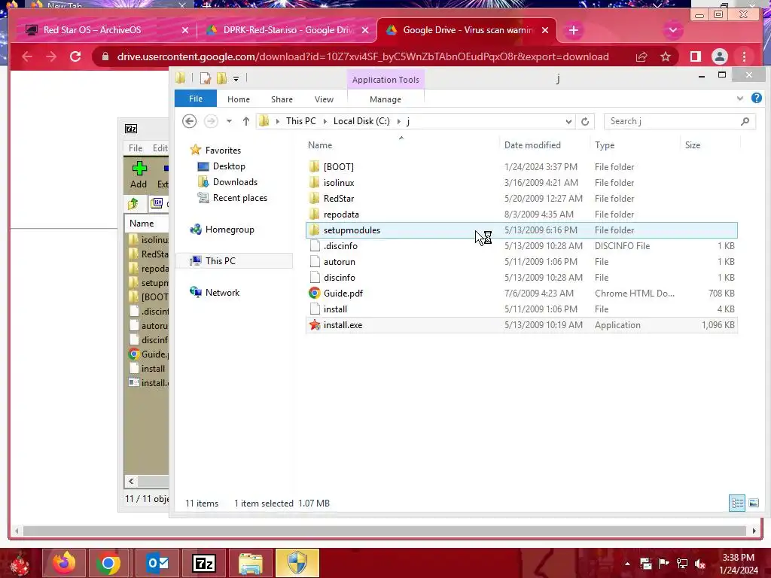The width and height of the screenshot is (771, 578).
Task: Select Favorites in the navigation pane
Action: 223,151
